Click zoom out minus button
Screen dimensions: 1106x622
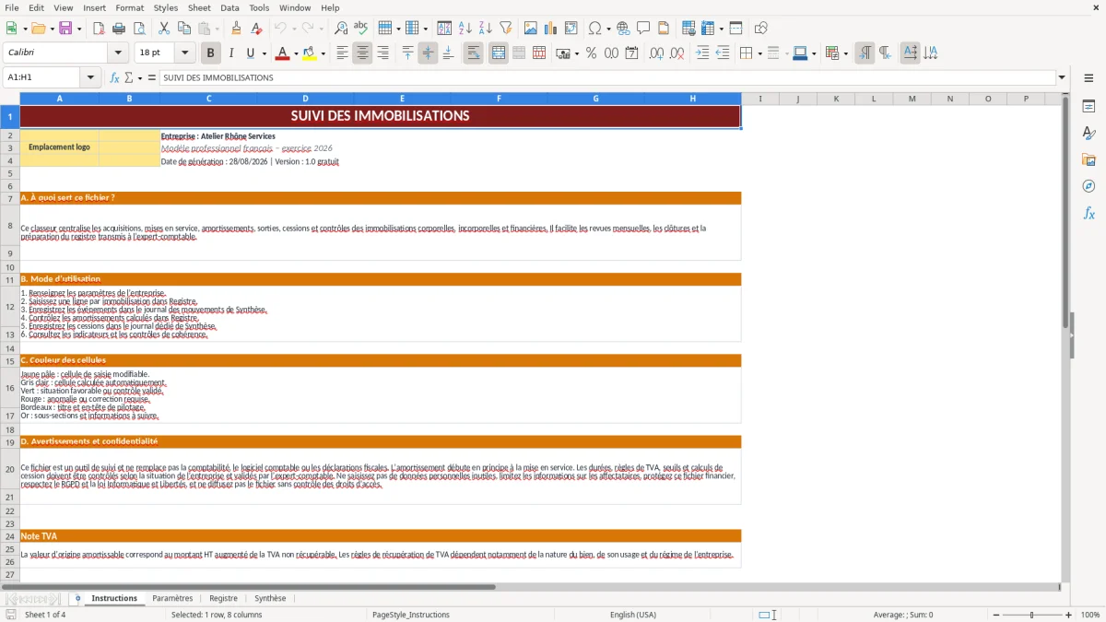point(995,615)
